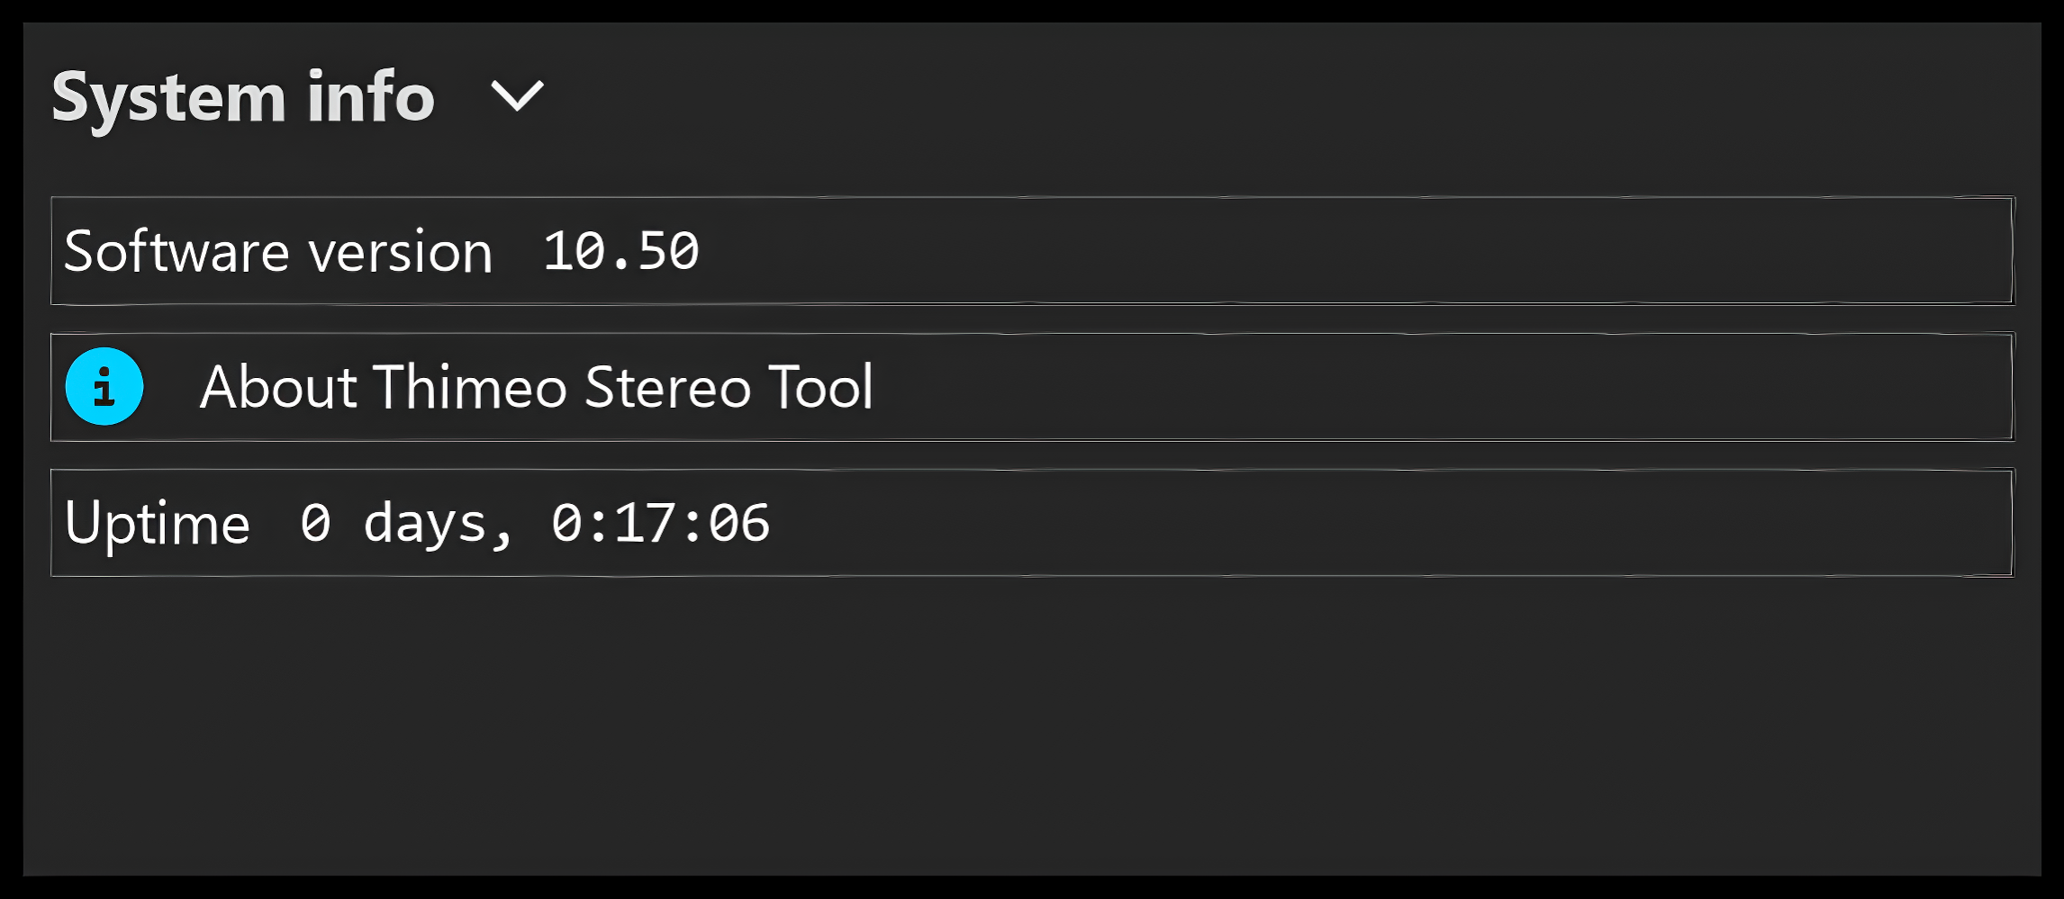The image size is (2064, 899).
Task: Click the Software version label text
Action: 278,250
